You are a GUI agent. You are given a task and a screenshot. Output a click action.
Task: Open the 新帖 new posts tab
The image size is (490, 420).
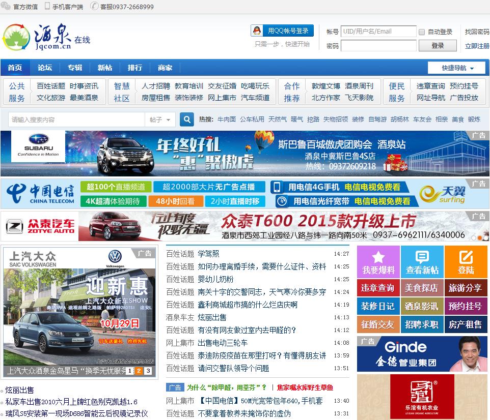click(105, 68)
